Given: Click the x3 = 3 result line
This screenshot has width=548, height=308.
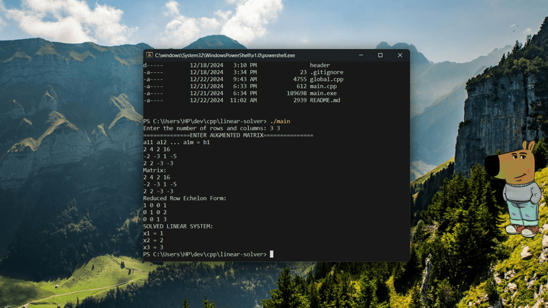Looking at the screenshot, I should 153,247.
